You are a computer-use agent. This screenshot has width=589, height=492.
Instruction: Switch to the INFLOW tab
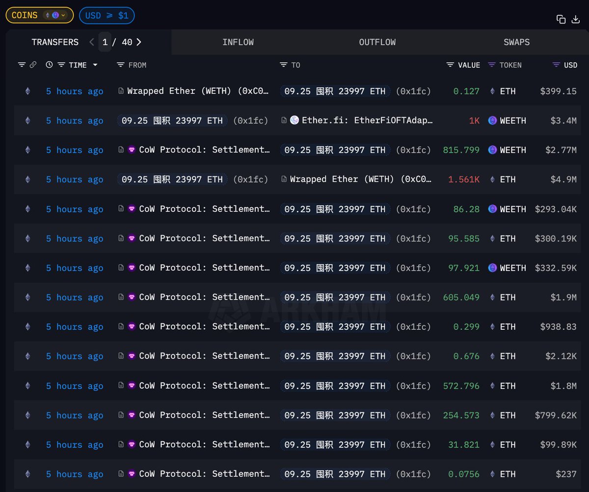pyautogui.click(x=238, y=42)
